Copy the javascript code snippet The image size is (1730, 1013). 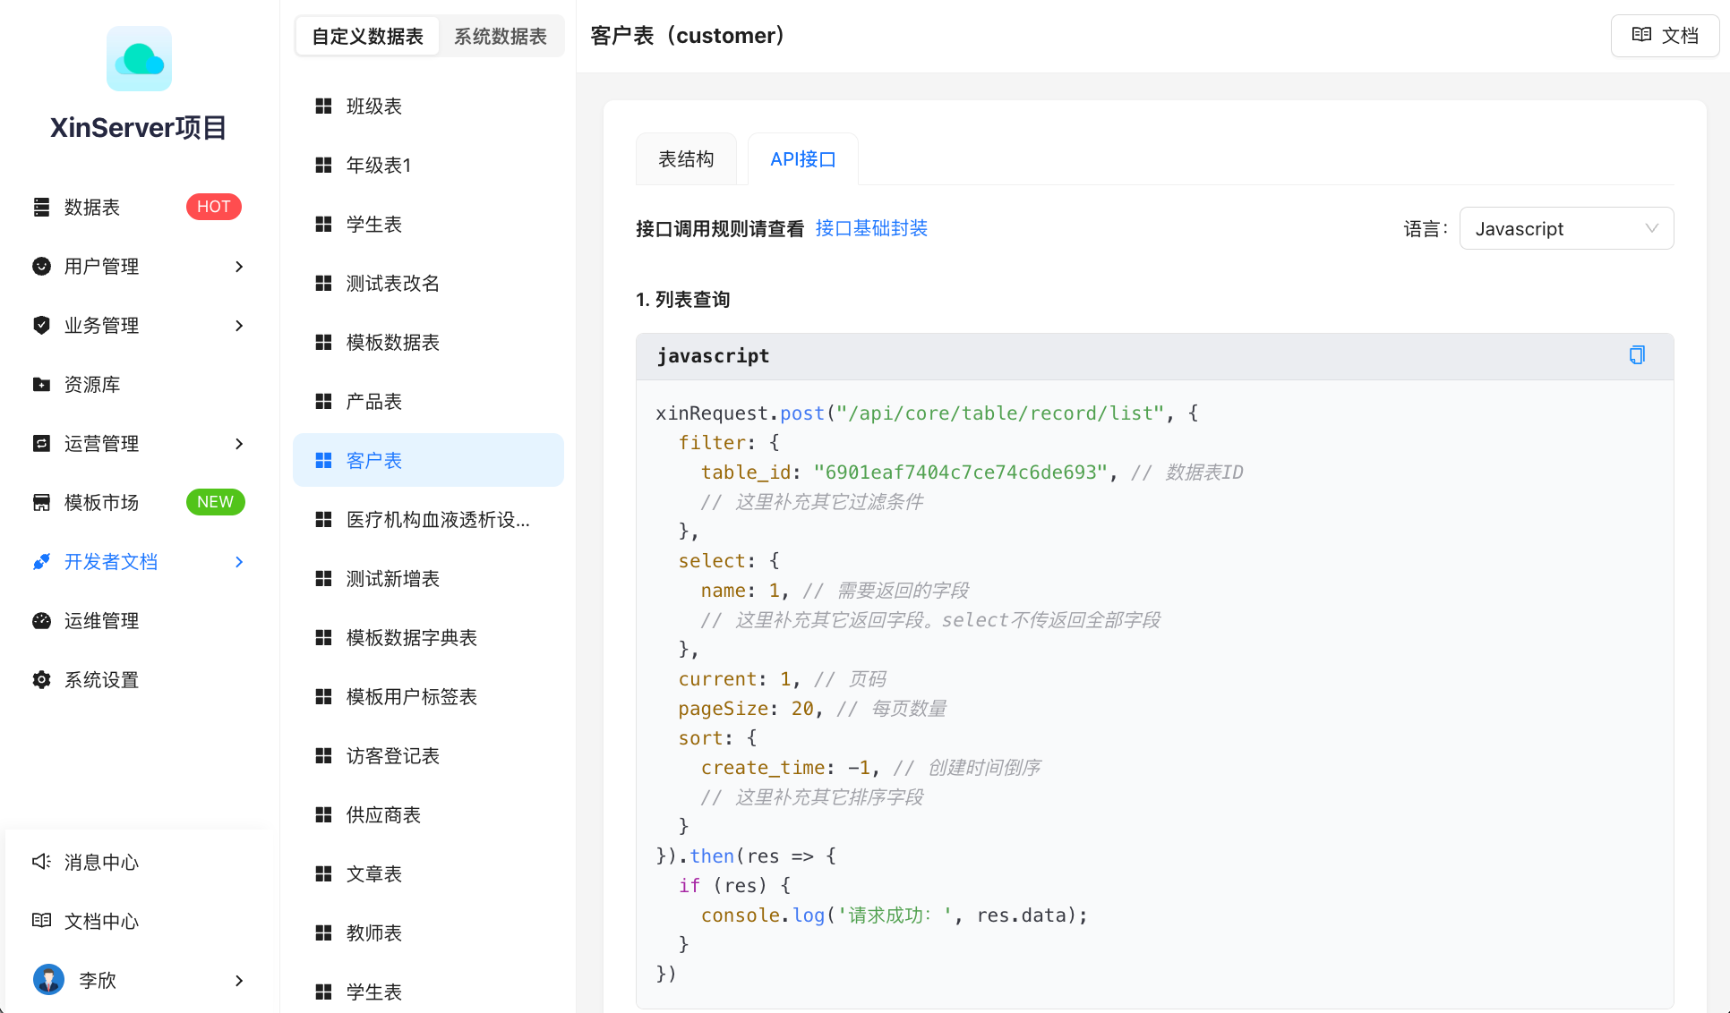point(1637,354)
